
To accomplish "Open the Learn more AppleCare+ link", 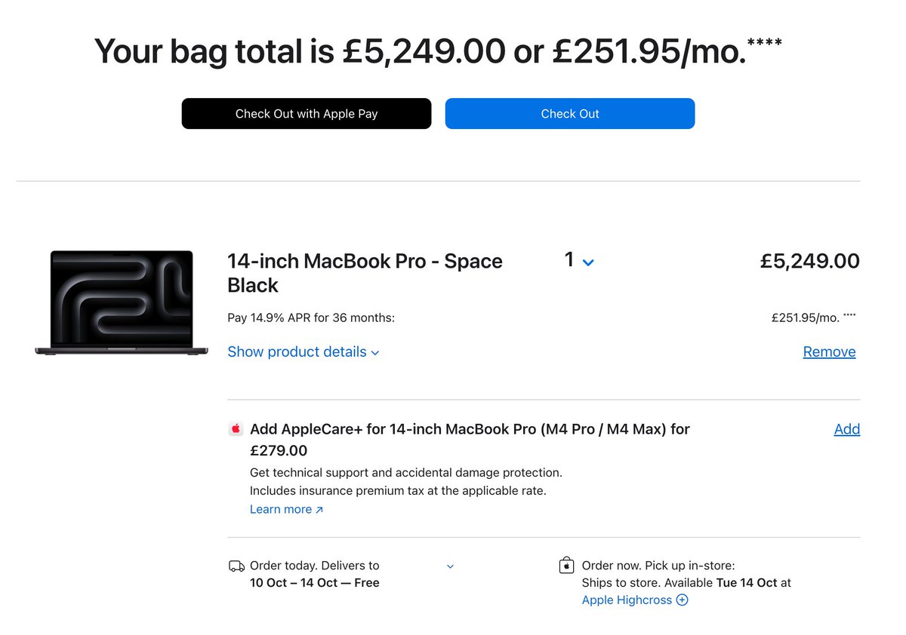I will click(x=281, y=510).
